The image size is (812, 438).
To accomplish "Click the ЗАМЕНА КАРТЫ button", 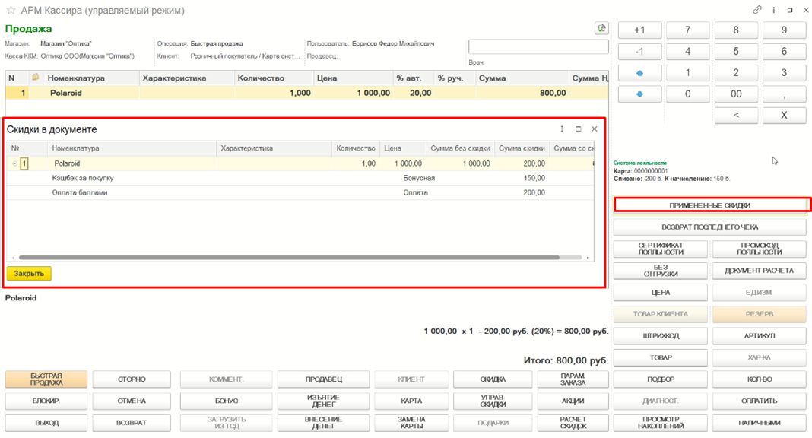I will point(411,423).
